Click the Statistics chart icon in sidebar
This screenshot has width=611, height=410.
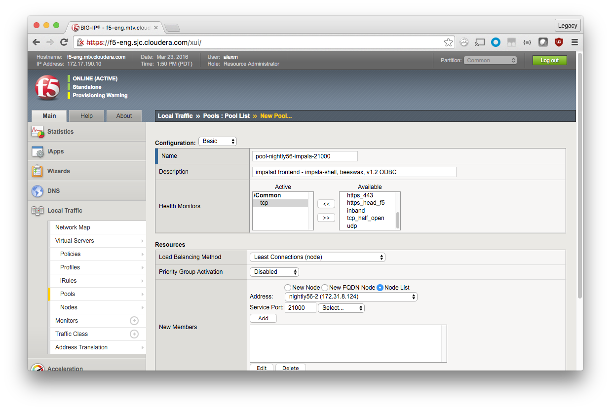[x=38, y=132]
